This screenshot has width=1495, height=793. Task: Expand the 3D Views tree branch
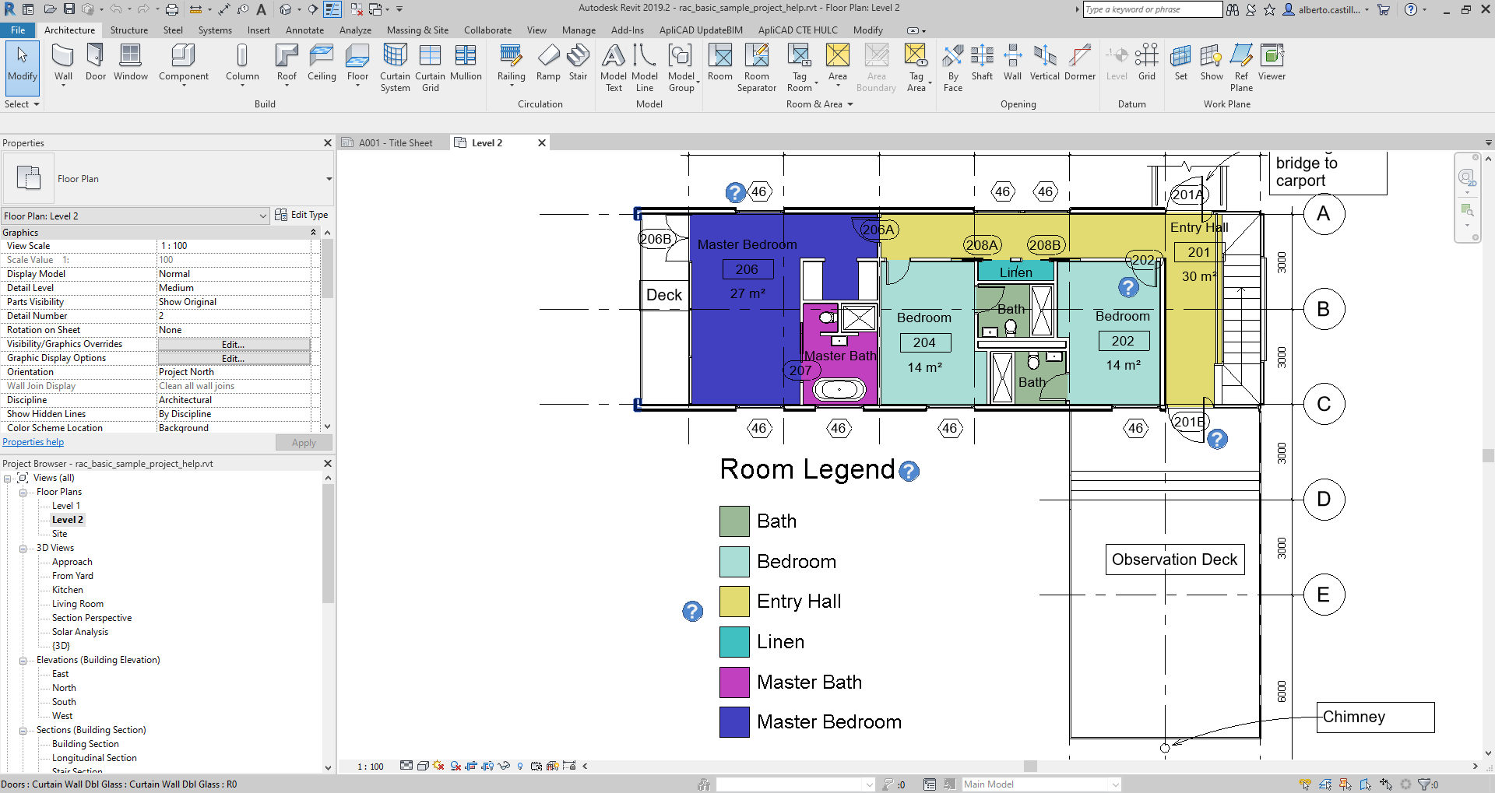point(24,547)
